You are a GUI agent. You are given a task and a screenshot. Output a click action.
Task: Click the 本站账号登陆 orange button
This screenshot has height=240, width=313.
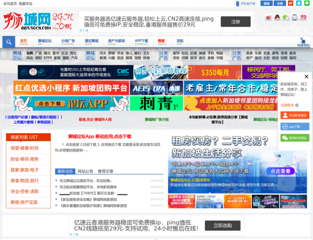(x=295, y=115)
